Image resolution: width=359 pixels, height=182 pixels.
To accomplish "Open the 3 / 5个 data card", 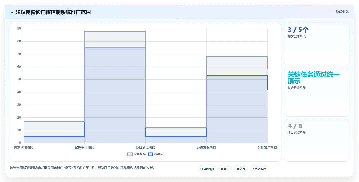I will pyautogui.click(x=316, y=44).
